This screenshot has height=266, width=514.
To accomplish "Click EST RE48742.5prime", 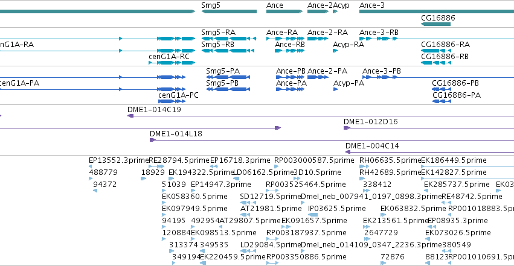I will tap(472, 197).
